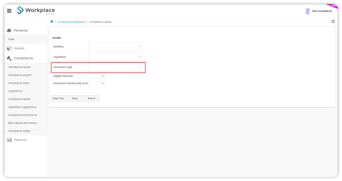Focus the Legislation input field

[x=115, y=57]
